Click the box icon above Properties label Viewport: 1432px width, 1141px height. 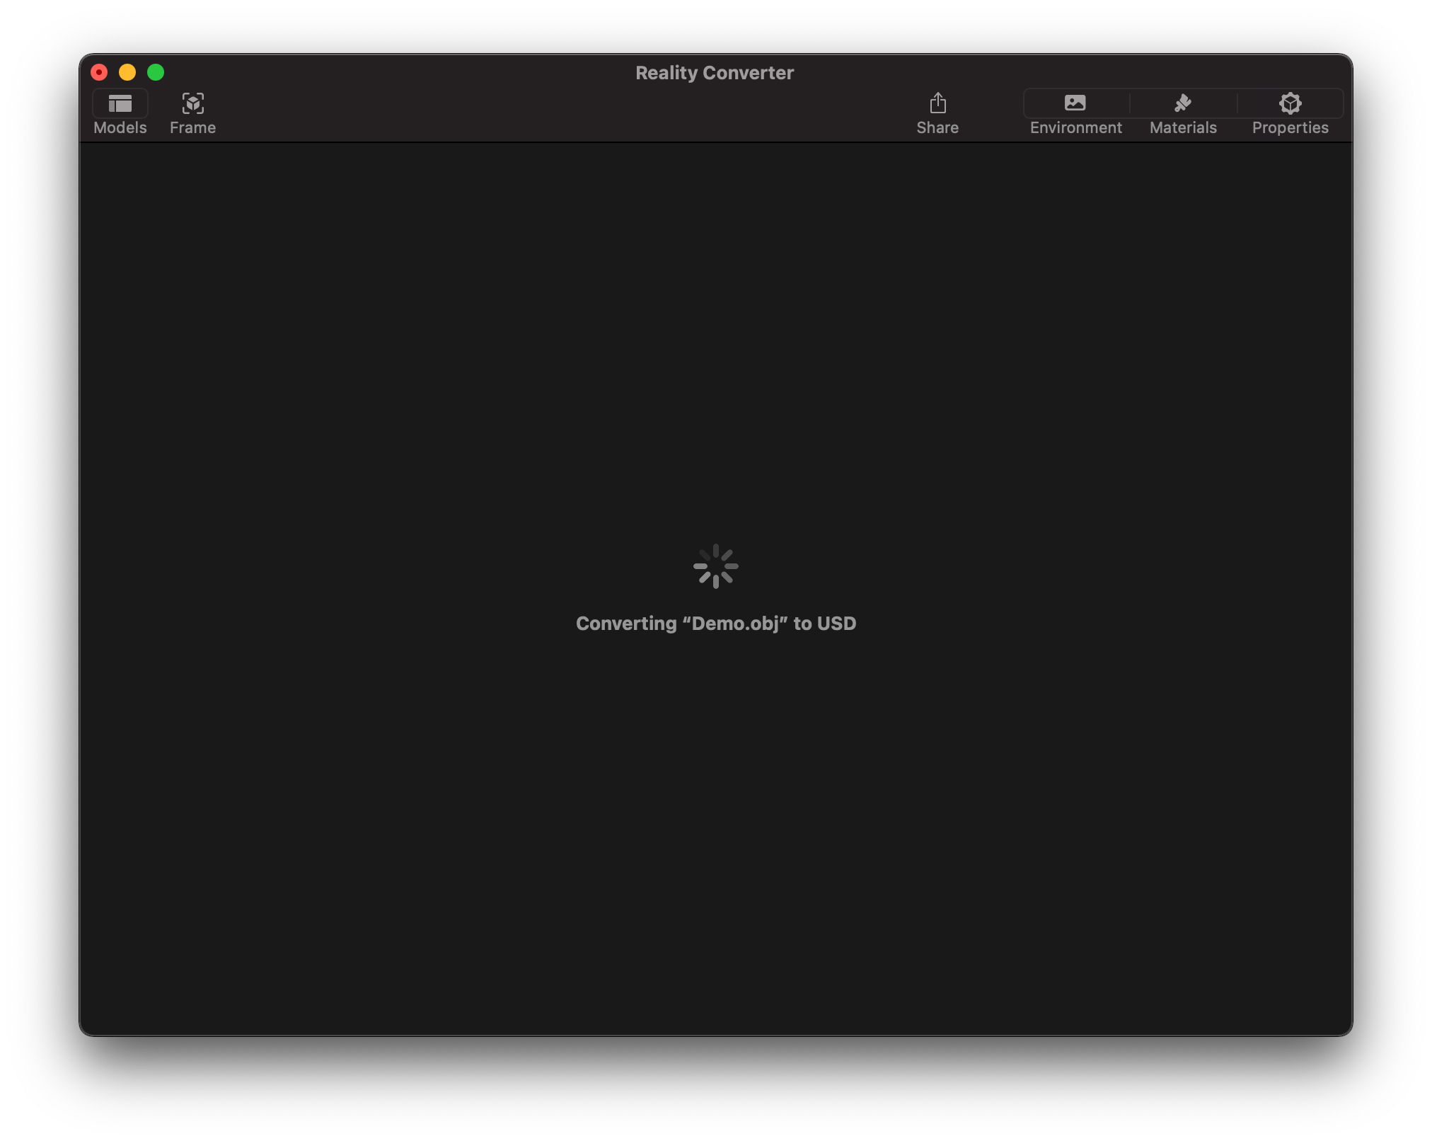[1290, 103]
